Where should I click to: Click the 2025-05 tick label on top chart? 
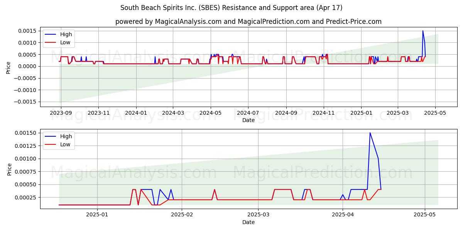coord(435,113)
